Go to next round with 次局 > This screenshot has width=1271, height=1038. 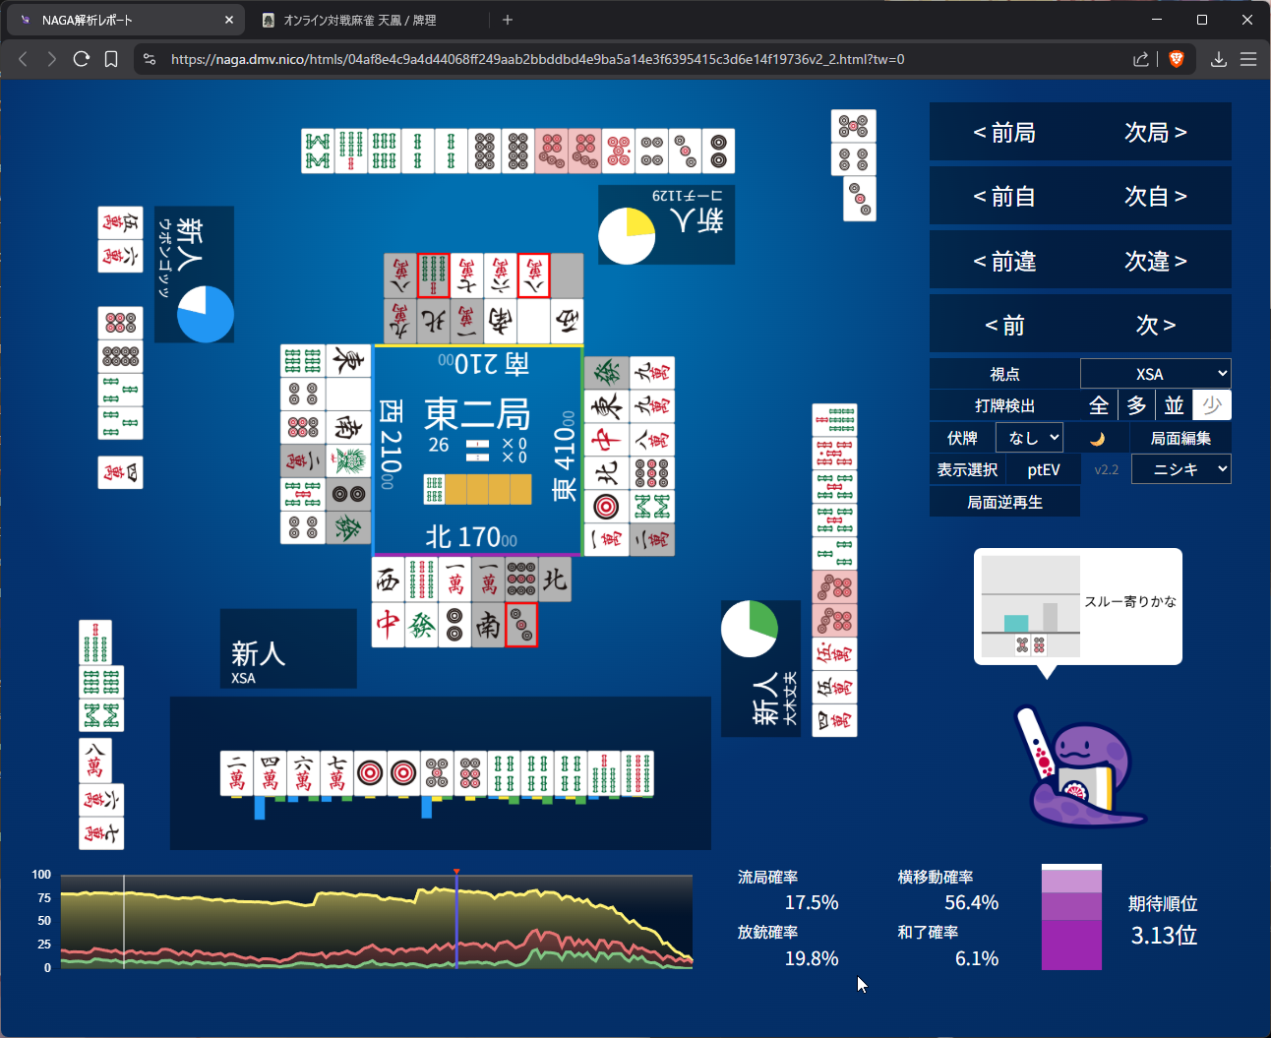point(1155,133)
